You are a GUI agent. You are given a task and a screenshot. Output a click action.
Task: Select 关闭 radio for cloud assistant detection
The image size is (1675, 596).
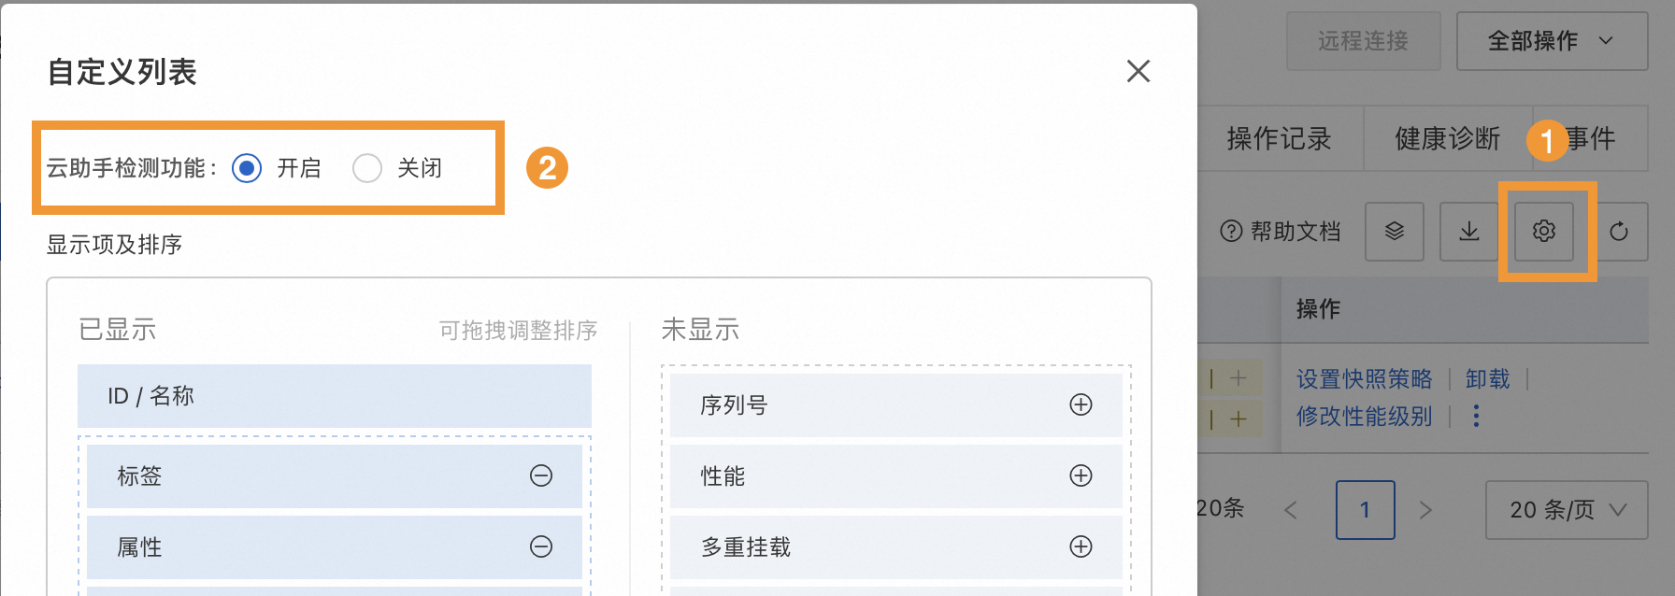[367, 168]
